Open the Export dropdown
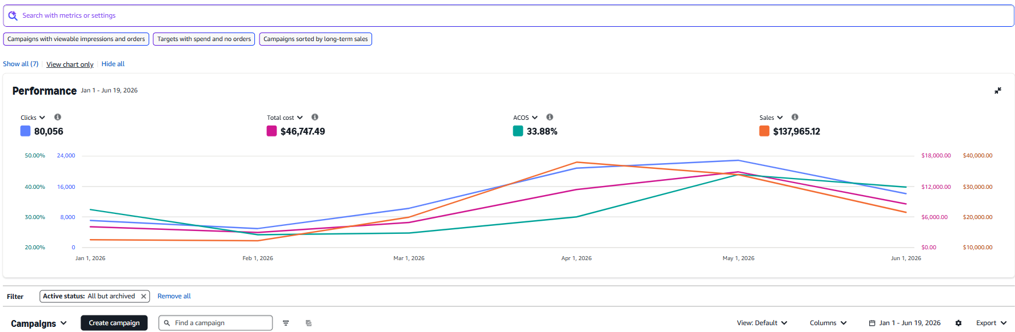The height and width of the screenshot is (332, 1015). (991, 323)
